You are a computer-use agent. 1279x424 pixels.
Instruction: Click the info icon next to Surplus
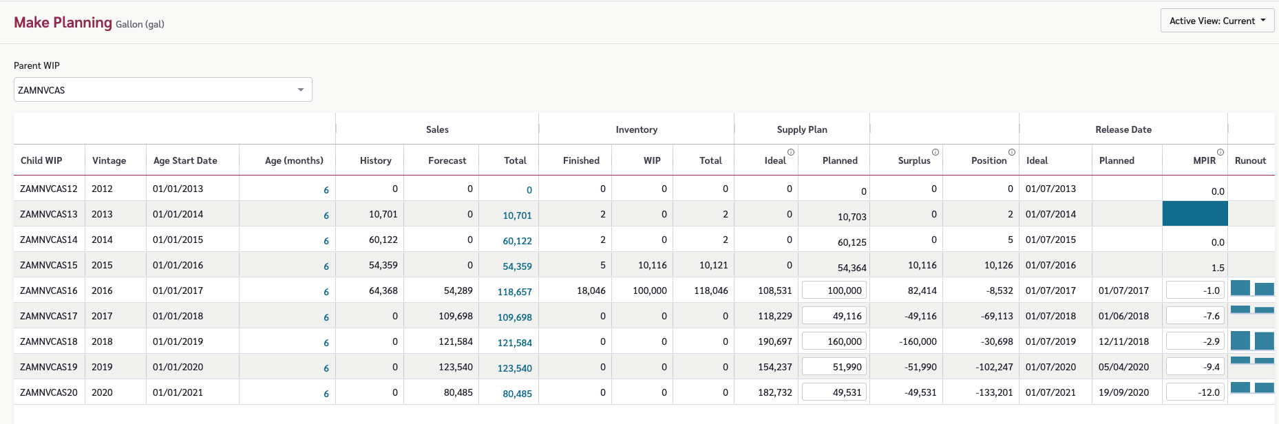pos(936,152)
